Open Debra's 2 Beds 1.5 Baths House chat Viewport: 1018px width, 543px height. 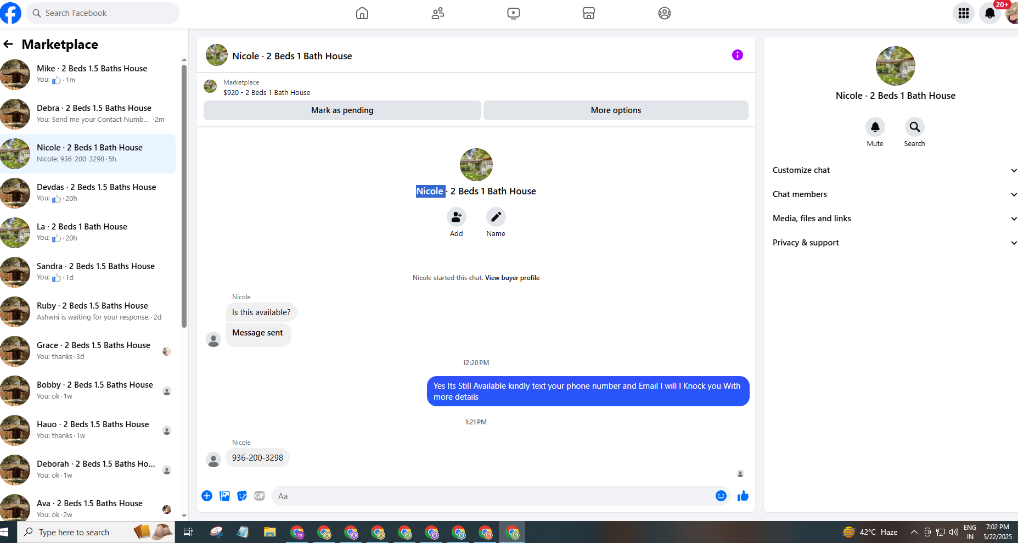tap(88, 114)
